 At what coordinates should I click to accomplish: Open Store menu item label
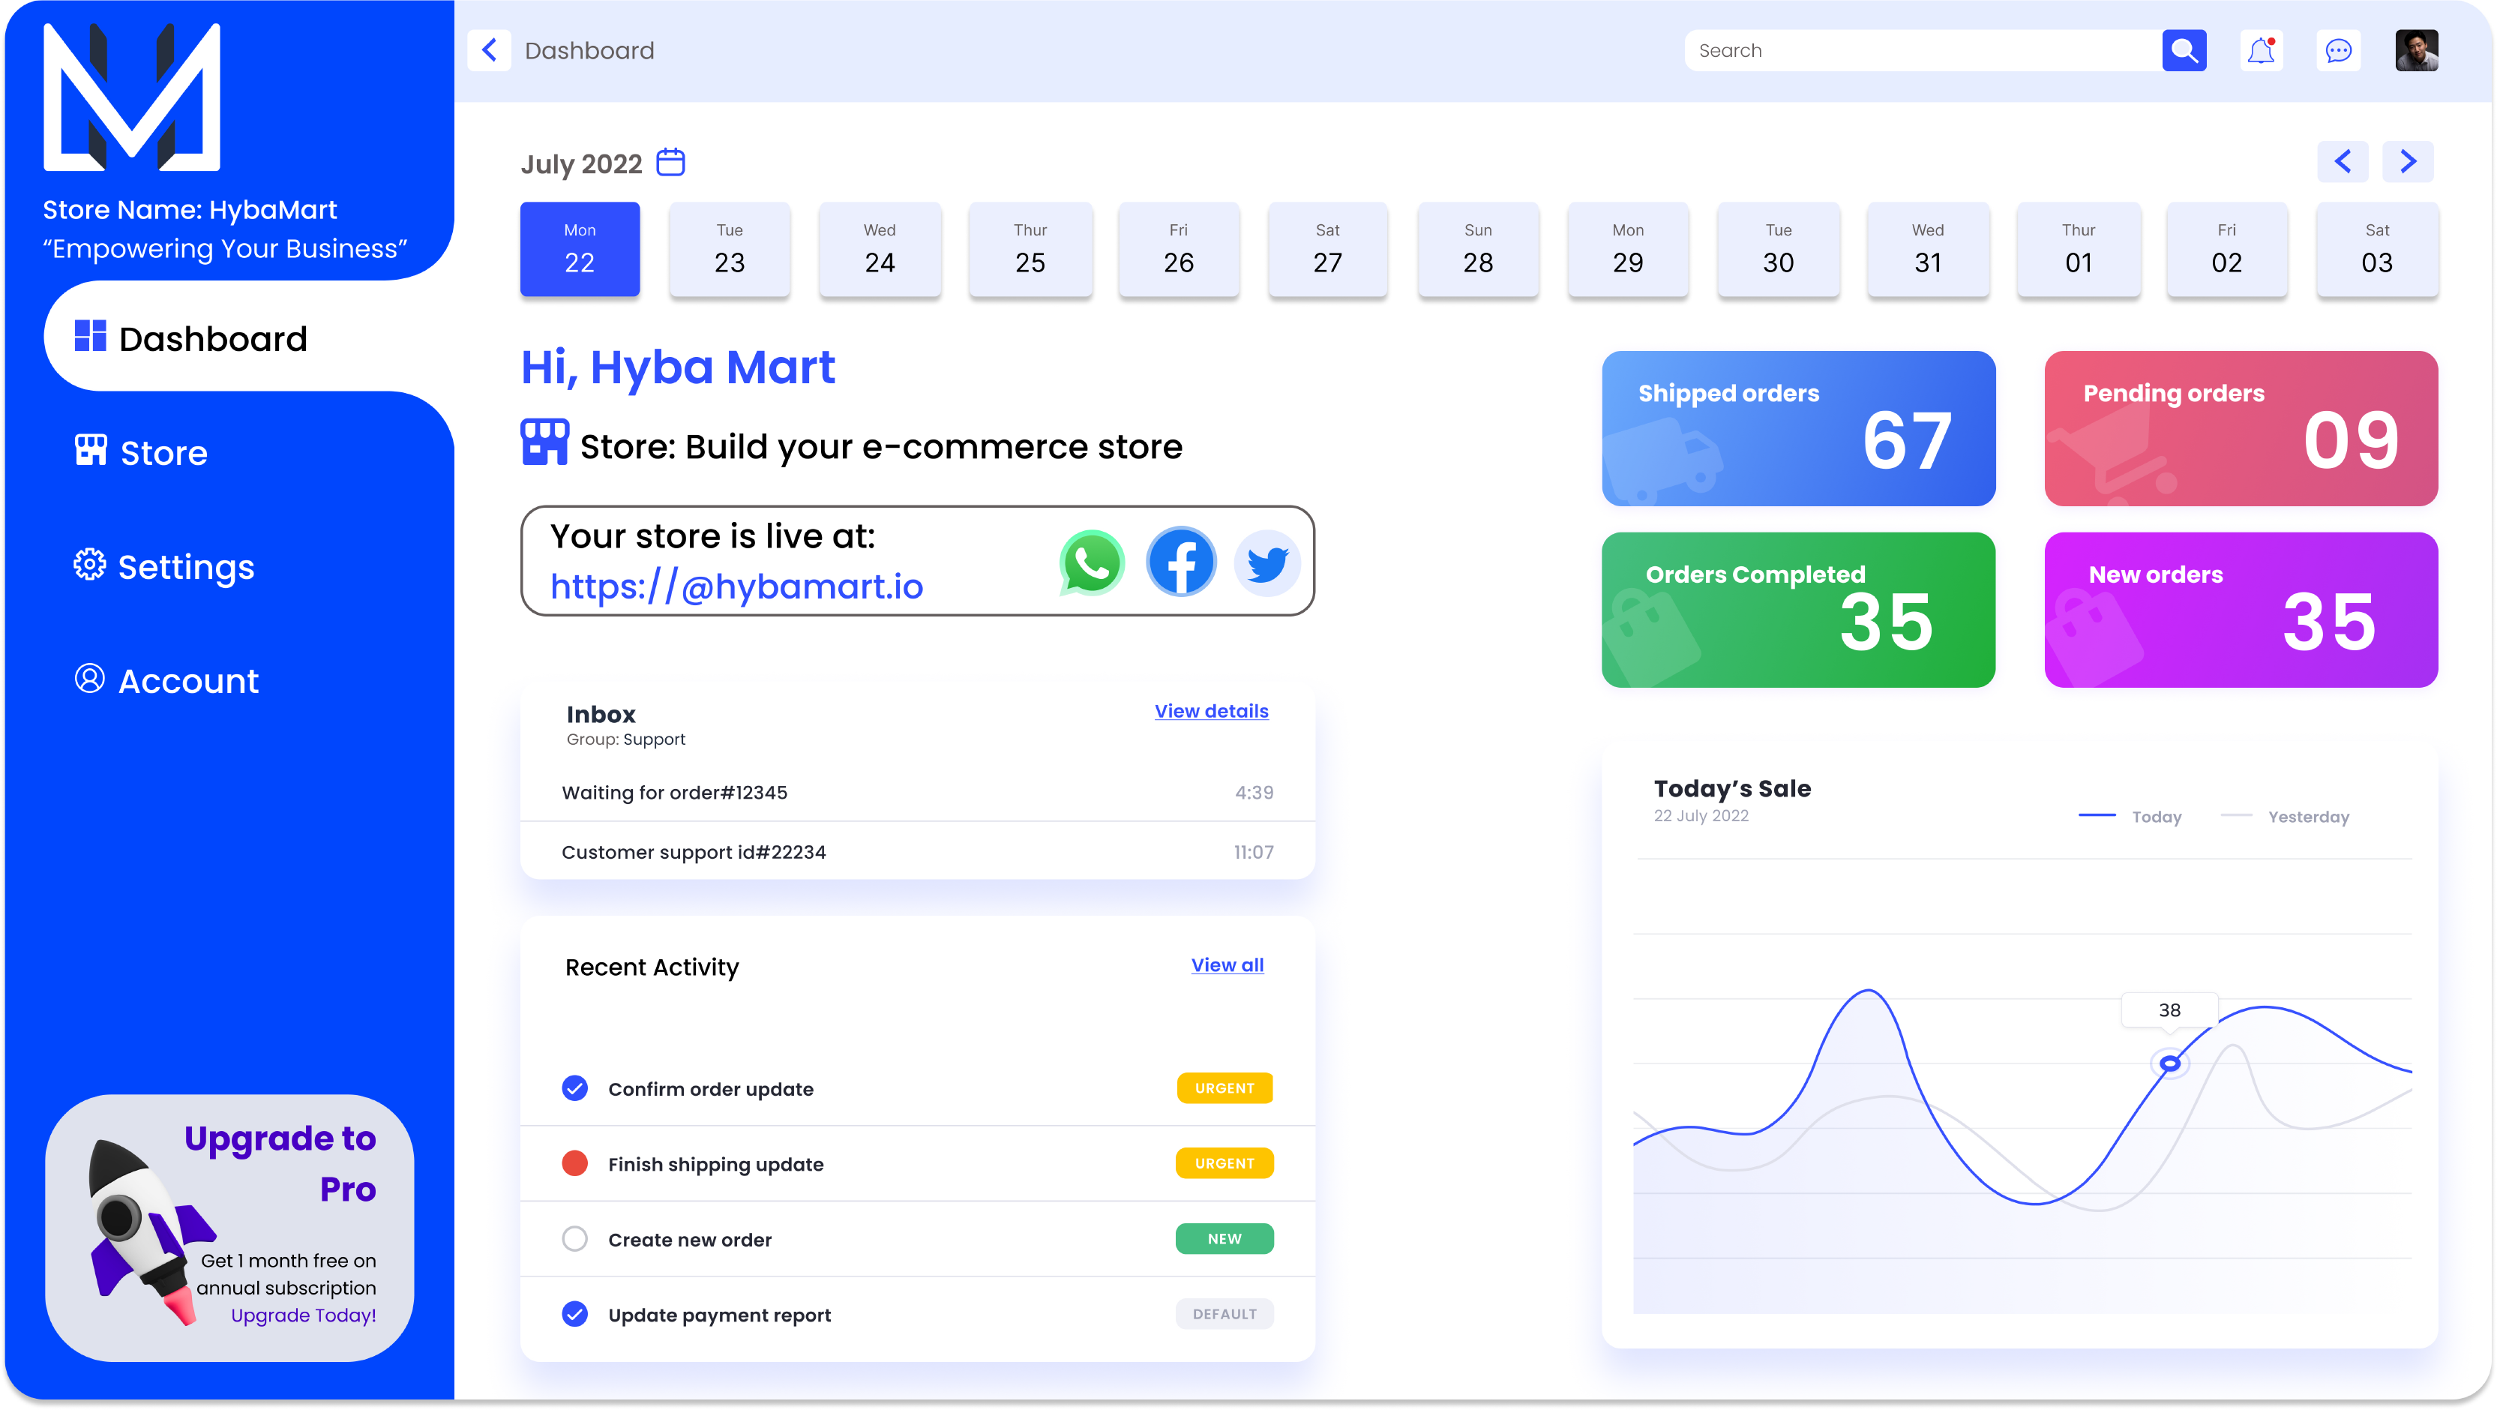163,453
